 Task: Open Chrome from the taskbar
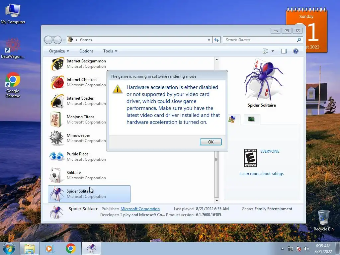[x=70, y=248]
